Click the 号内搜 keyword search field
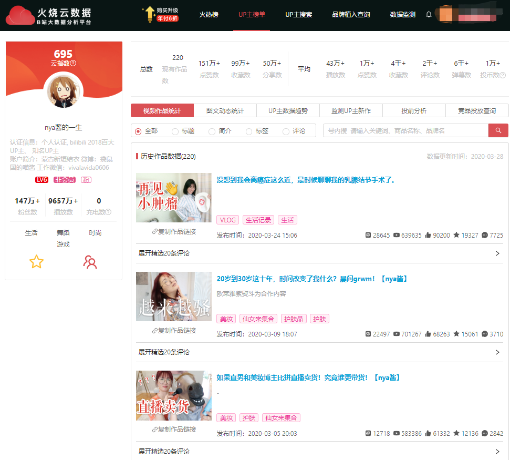 (405, 130)
